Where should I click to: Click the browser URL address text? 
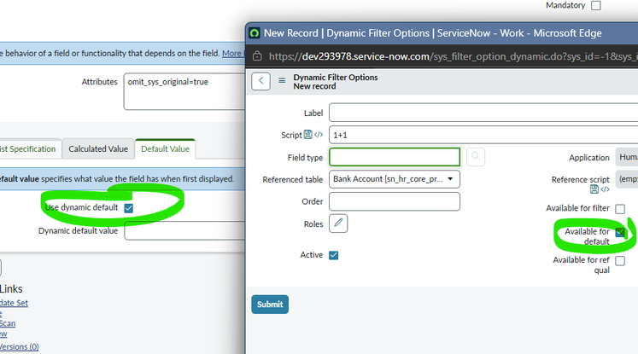click(454, 56)
